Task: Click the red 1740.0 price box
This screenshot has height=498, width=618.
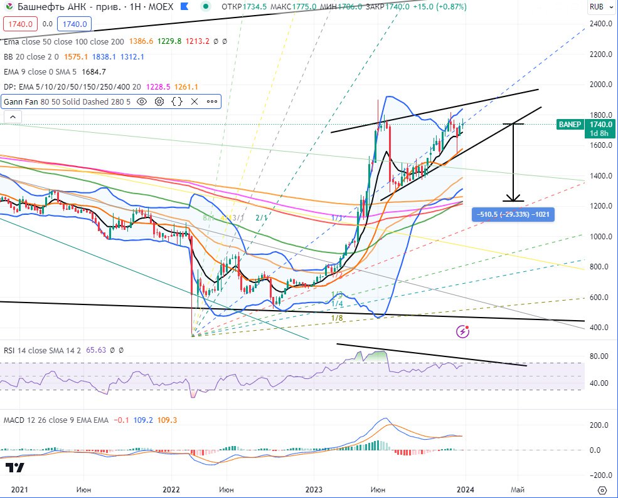Action: coord(21,24)
